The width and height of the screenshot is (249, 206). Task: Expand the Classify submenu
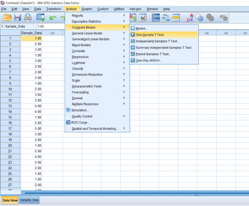pos(97,69)
